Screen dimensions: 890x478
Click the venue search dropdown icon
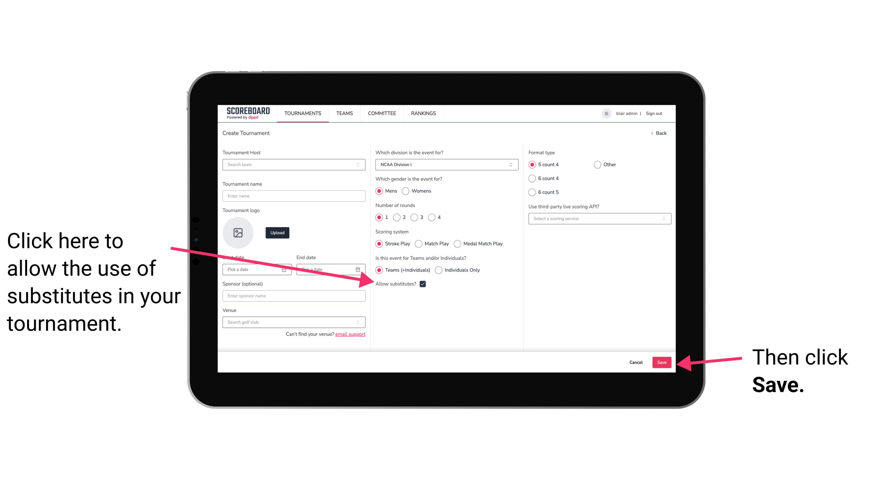click(360, 322)
